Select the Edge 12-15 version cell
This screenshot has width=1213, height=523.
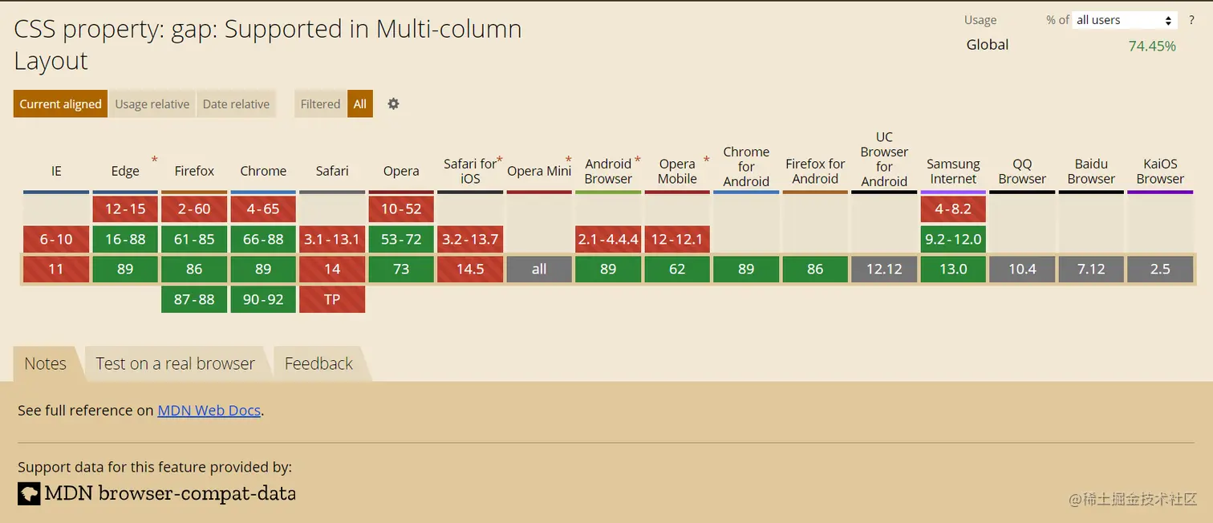click(x=125, y=209)
